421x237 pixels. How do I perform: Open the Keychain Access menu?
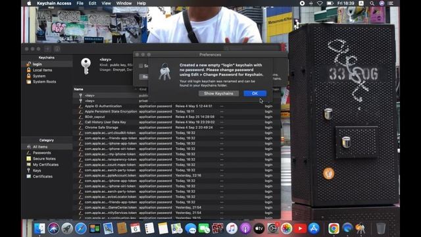pyautogui.click(x=54, y=3)
